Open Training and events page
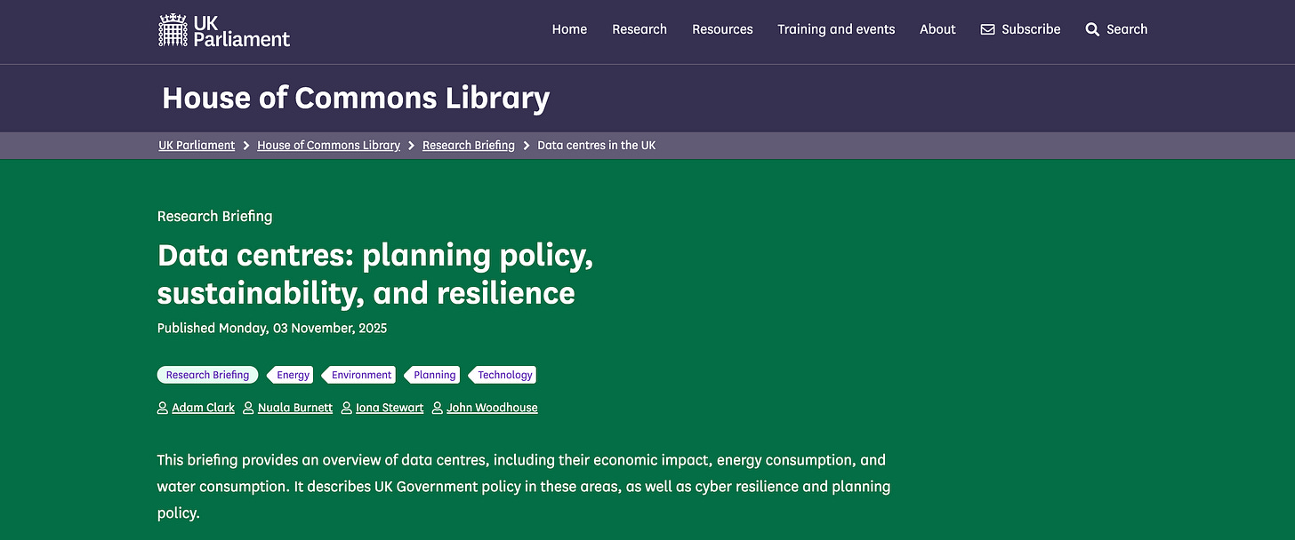The width and height of the screenshot is (1295, 540). 836,29
